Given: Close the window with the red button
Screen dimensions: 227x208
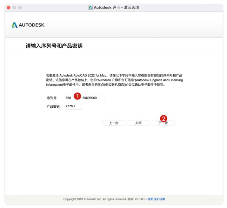Looking at the screenshot, I should click(9, 8).
